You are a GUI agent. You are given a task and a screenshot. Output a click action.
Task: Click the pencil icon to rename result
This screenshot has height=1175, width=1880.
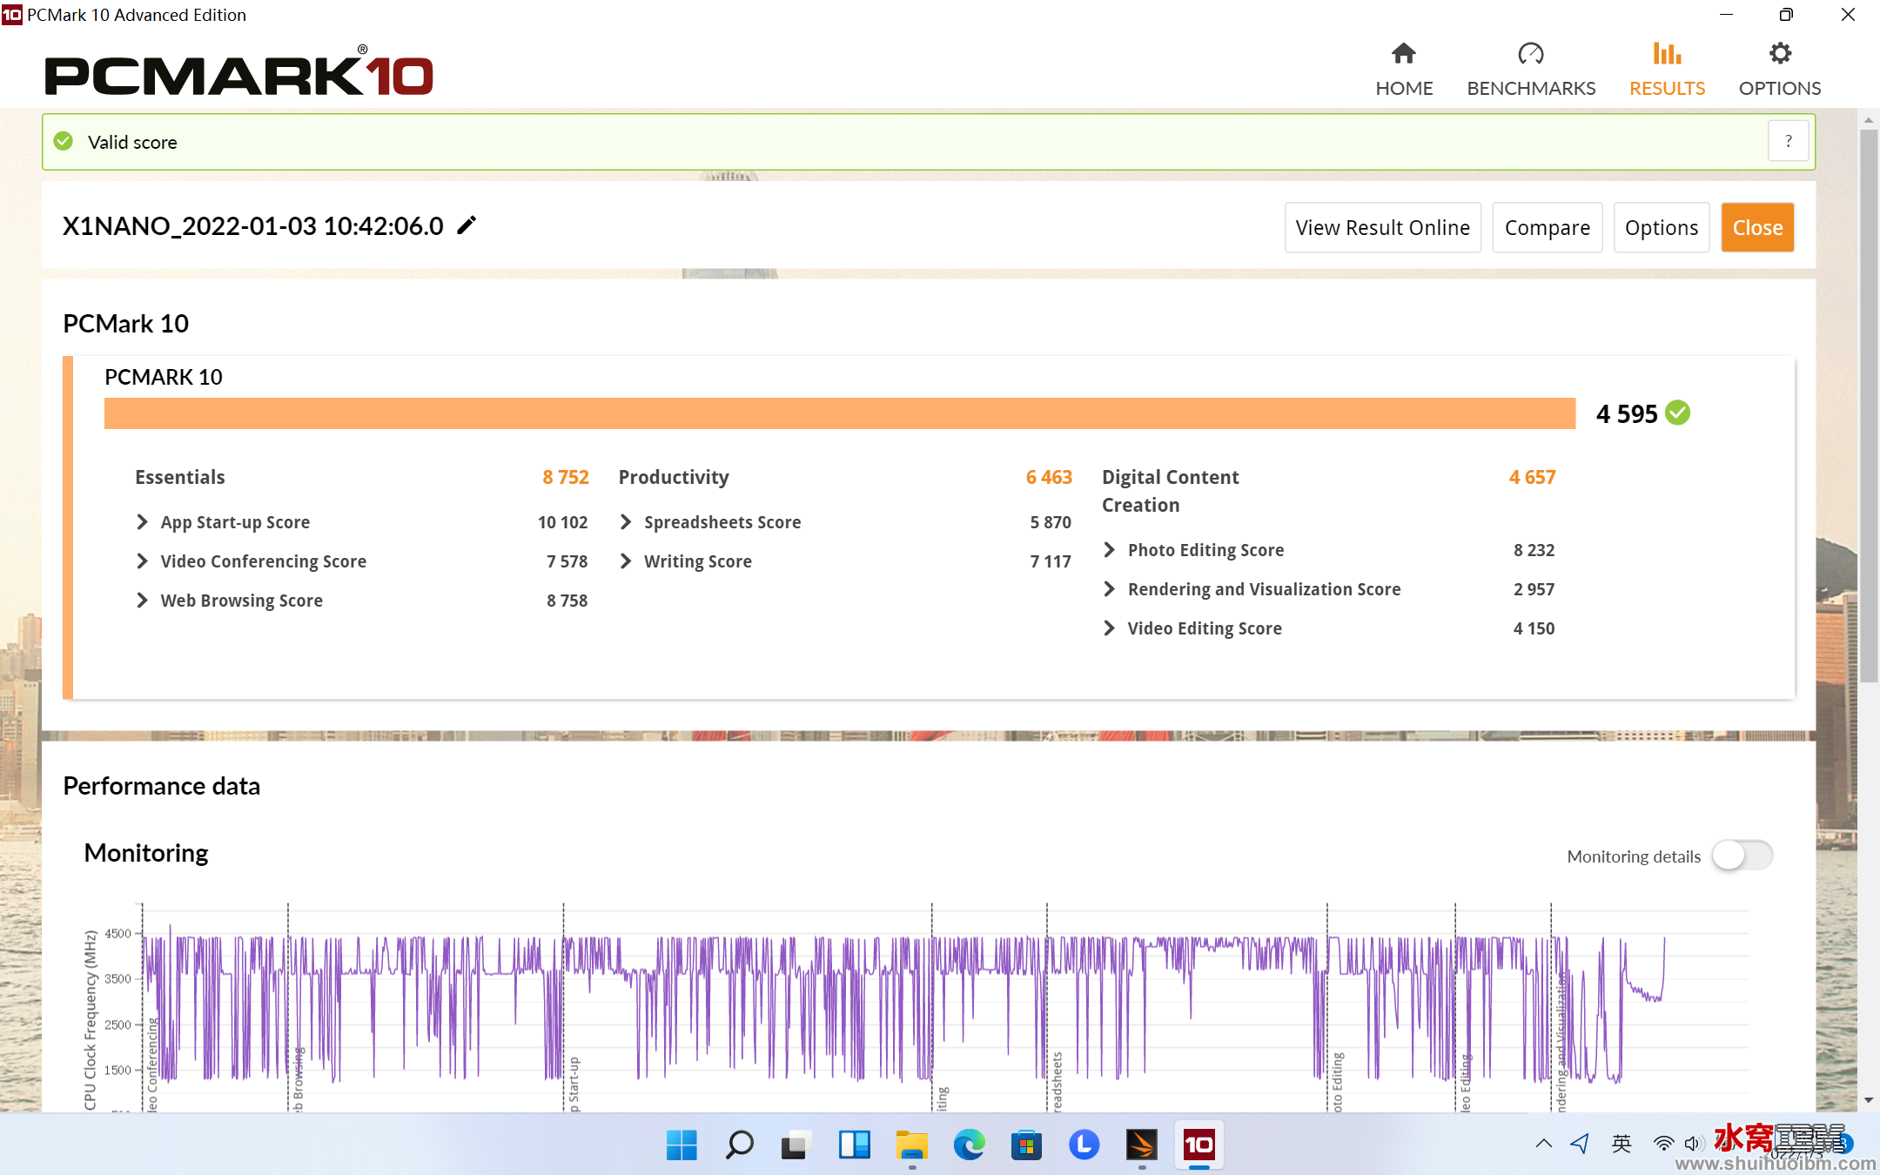click(x=467, y=225)
